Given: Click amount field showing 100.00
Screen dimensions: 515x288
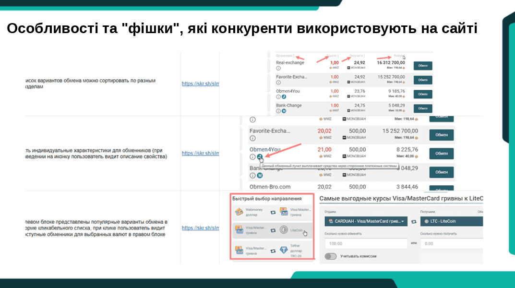Looking at the screenshot, I should coord(366,244).
